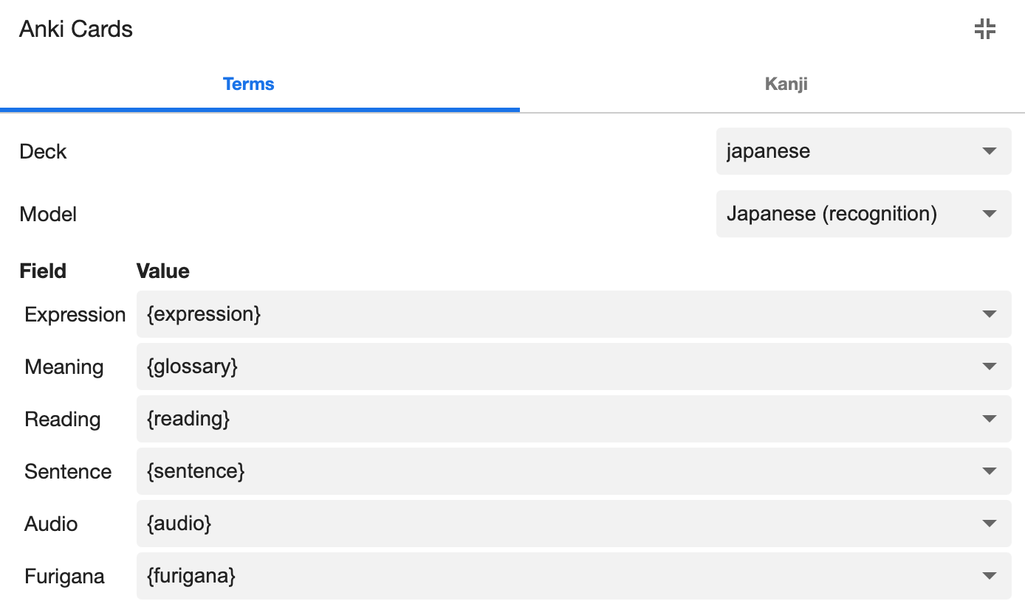Image resolution: width=1025 pixels, height=615 pixels.
Task: Open the Furigana field marker arrow
Action: click(990, 576)
